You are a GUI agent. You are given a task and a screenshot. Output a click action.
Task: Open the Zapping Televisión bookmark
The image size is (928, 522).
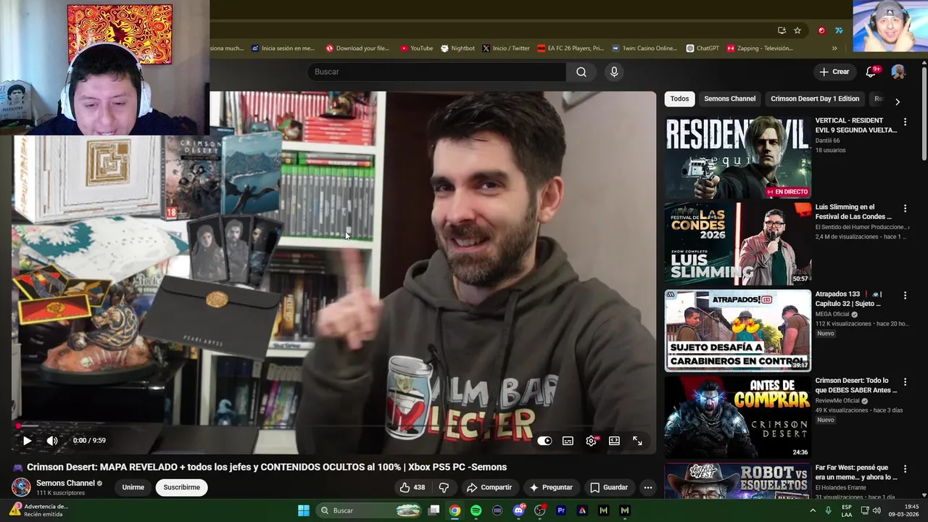759,49
